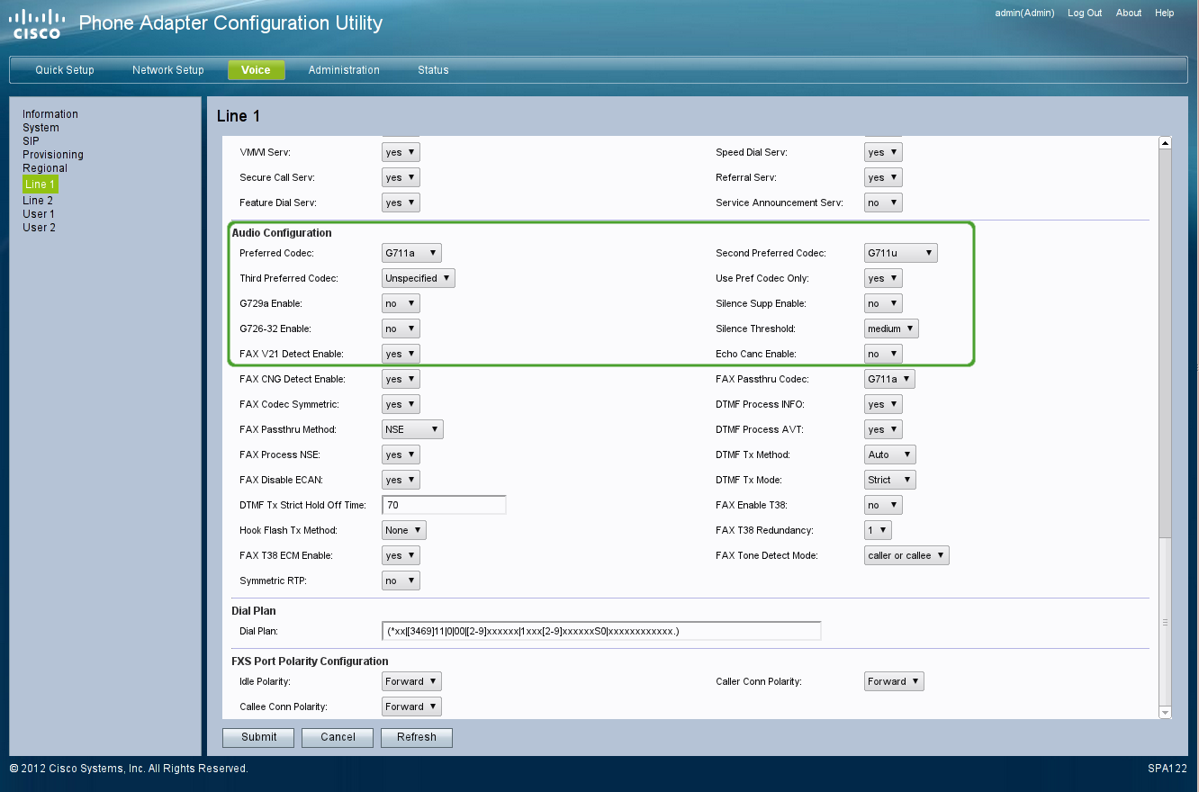Open the FAX Passthru Method dropdown

click(x=412, y=429)
